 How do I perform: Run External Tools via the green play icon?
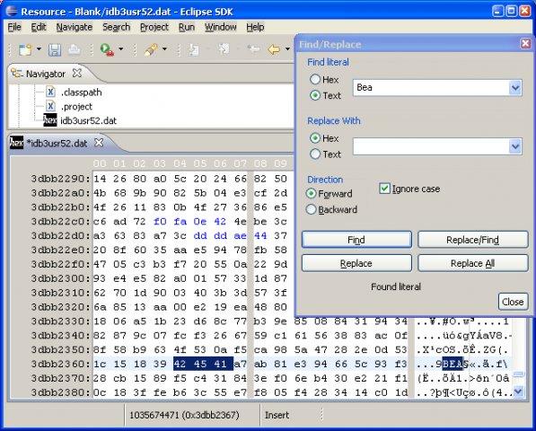[x=107, y=50]
